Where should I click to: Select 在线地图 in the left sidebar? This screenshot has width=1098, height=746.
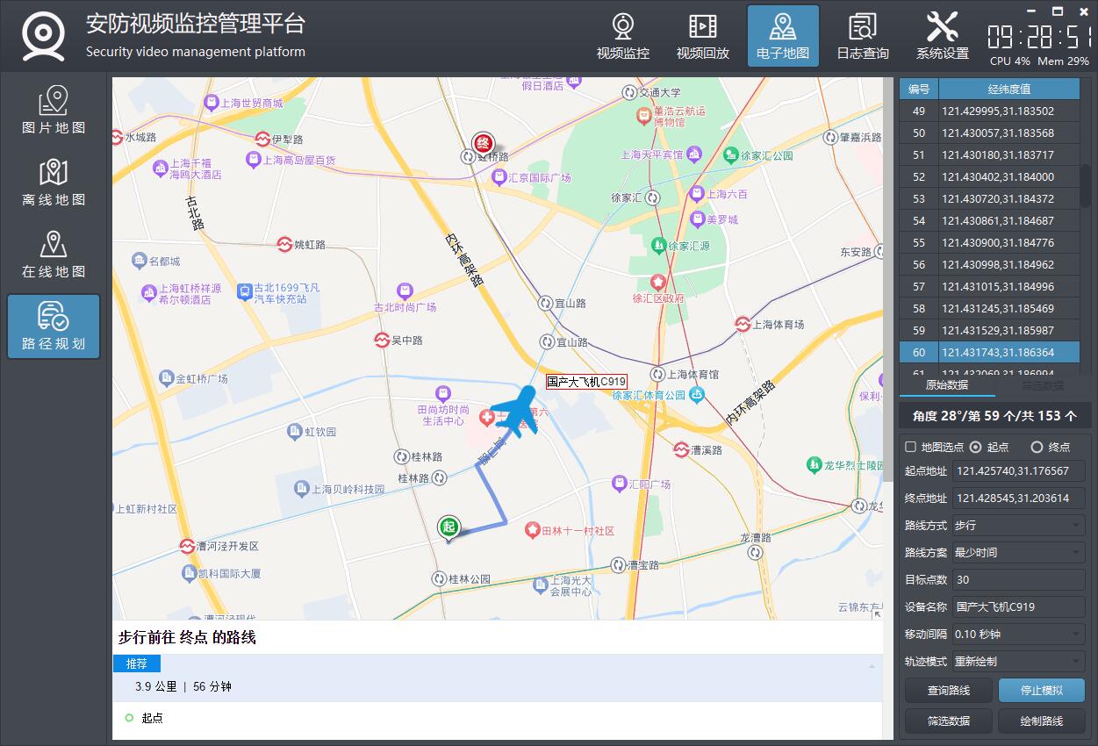[54, 255]
